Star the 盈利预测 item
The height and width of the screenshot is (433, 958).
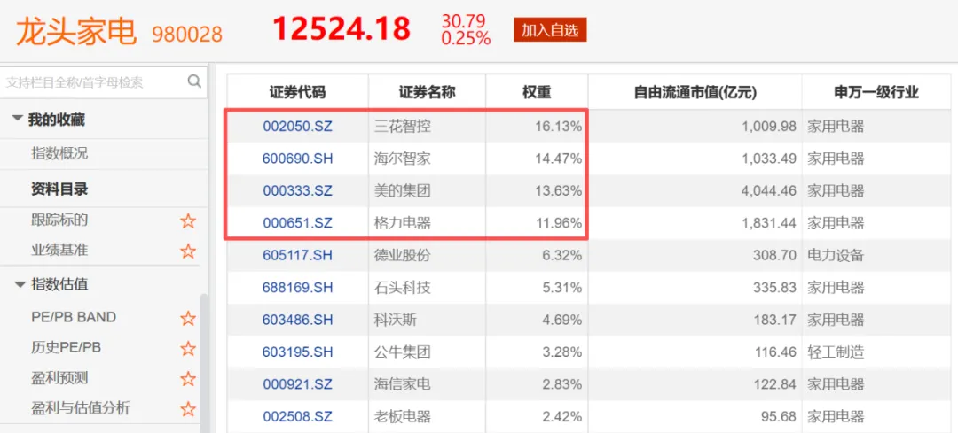(x=188, y=379)
